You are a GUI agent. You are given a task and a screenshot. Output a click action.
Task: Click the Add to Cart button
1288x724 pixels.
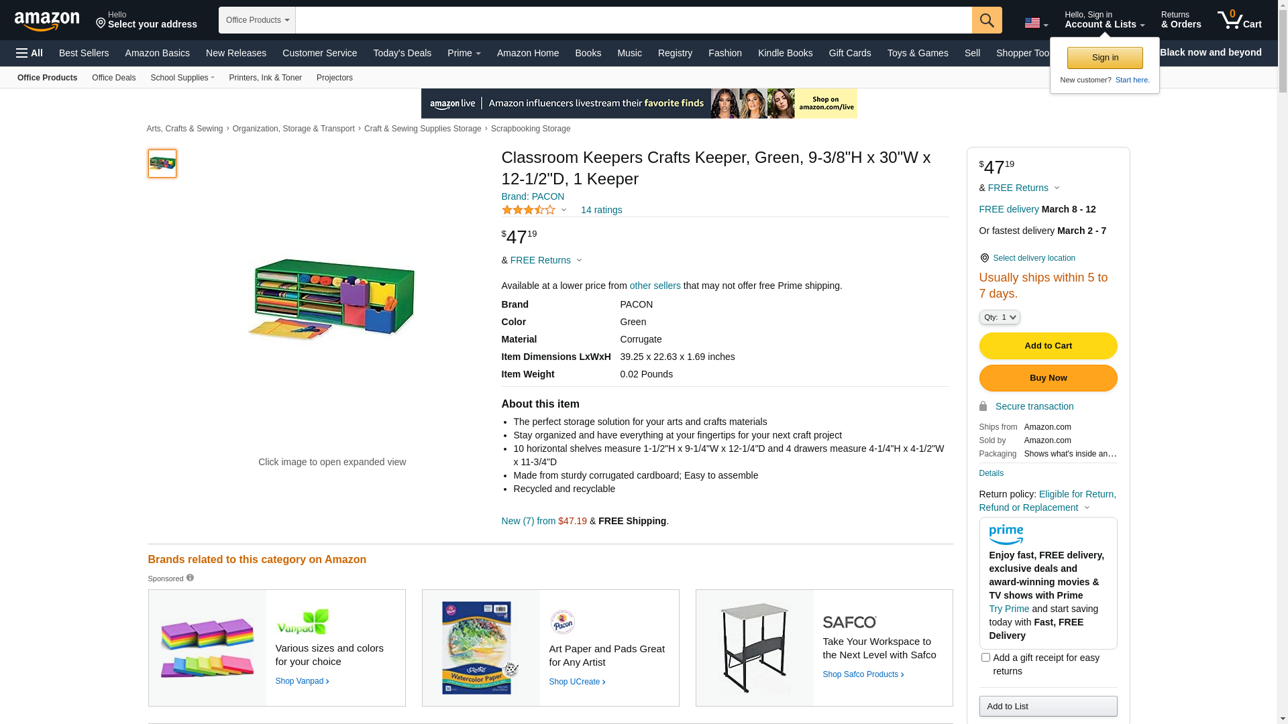(1048, 346)
